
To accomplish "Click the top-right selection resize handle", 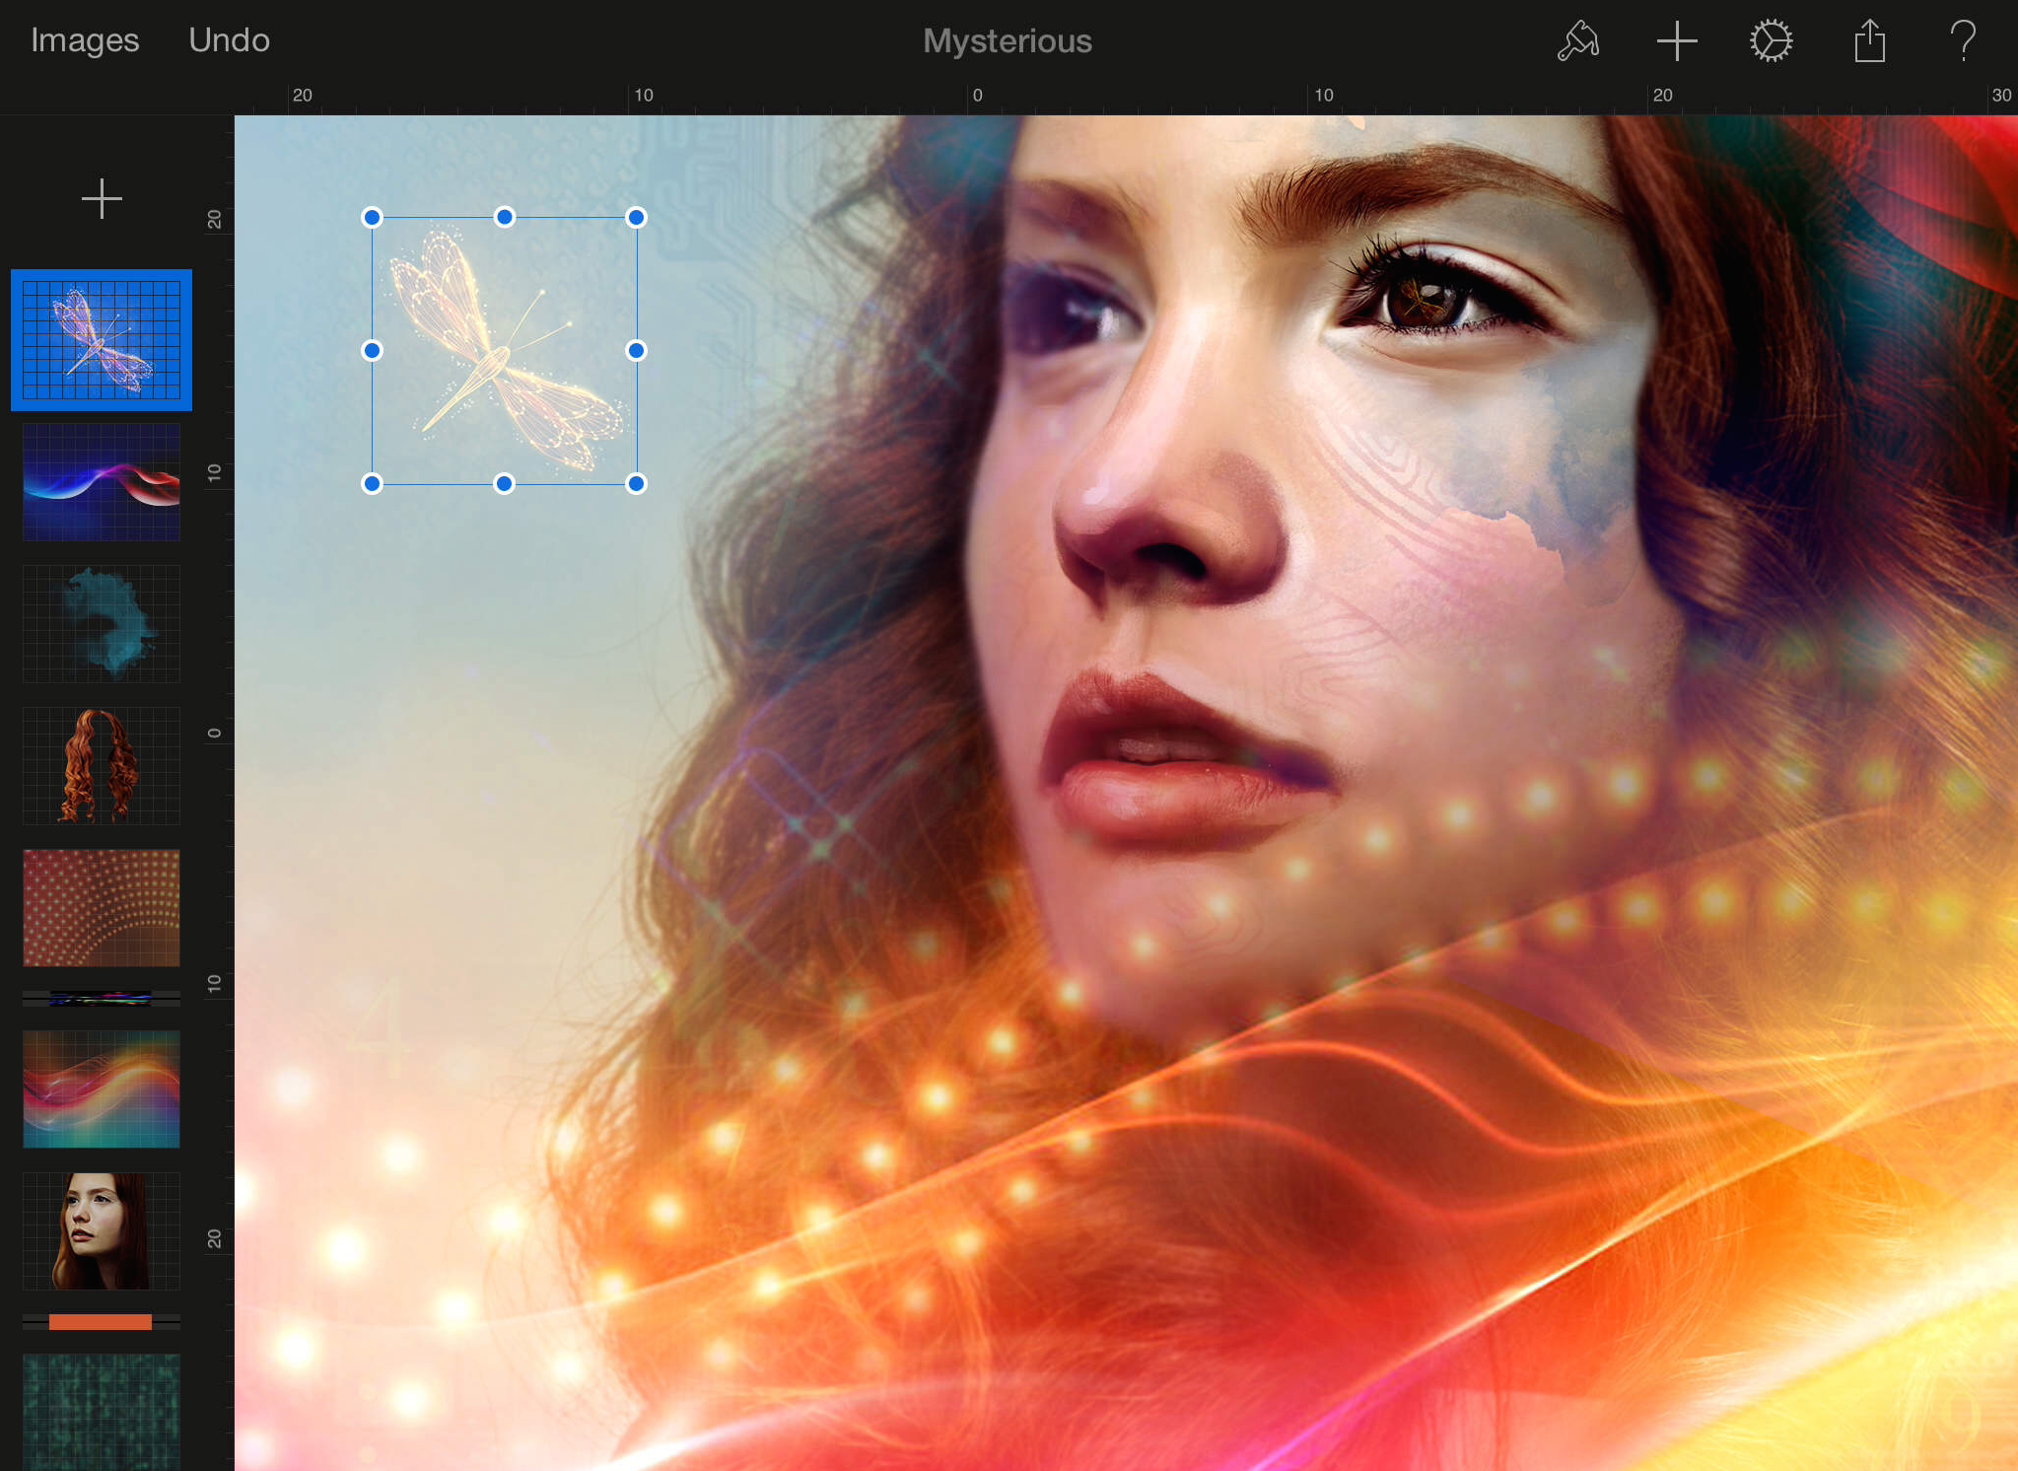I will pyautogui.click(x=636, y=218).
